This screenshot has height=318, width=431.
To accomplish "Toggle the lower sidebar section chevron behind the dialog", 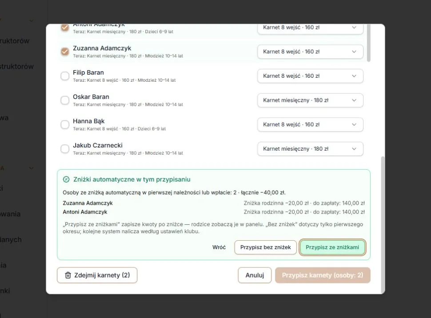I will [x=32, y=168].
